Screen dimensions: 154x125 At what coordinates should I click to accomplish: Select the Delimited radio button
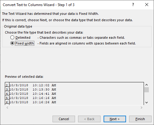coord(12,38)
